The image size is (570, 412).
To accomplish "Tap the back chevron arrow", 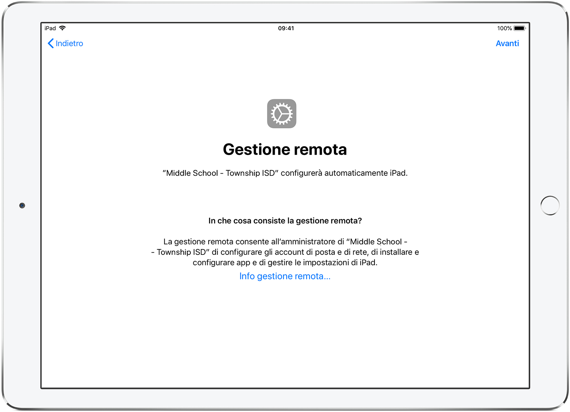I will 51,43.
